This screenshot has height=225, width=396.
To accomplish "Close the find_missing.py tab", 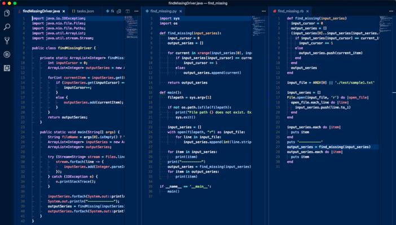I will coord(181,11).
